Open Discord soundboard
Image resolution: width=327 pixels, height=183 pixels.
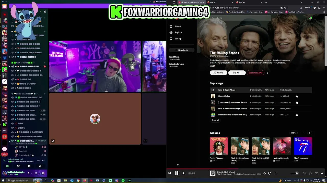40,166
